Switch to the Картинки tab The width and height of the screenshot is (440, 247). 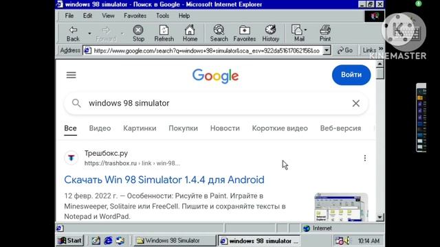point(140,128)
